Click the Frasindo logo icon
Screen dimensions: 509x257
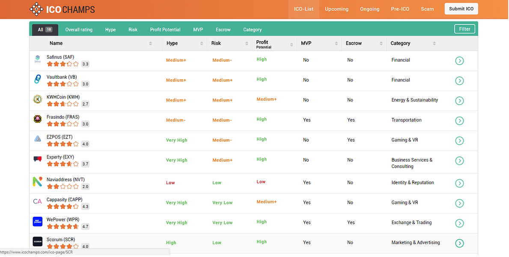(x=38, y=119)
